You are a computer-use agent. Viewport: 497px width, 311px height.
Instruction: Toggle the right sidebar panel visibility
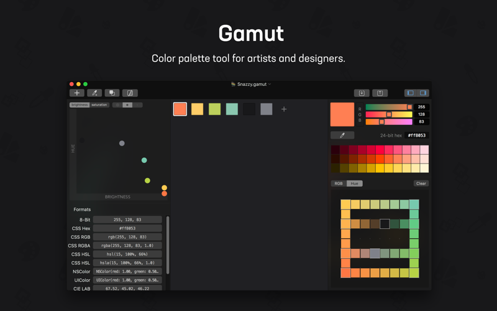(423, 93)
